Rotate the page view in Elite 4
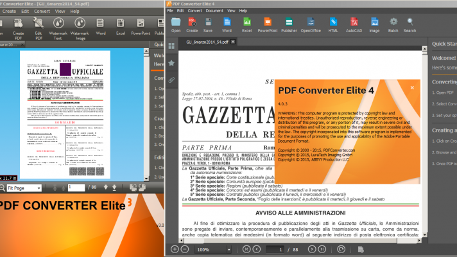This screenshot has width=457, height=257. 341,249
